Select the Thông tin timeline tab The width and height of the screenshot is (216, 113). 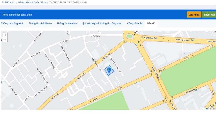[x=67, y=23]
